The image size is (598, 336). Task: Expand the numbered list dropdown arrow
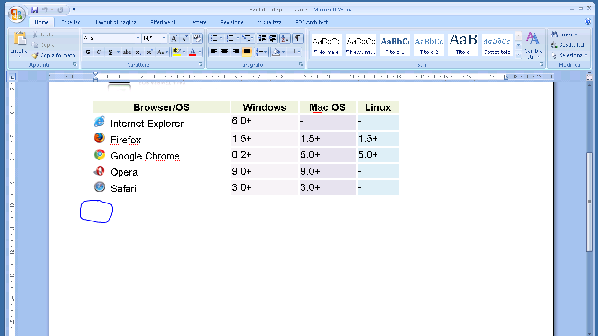[238, 38]
